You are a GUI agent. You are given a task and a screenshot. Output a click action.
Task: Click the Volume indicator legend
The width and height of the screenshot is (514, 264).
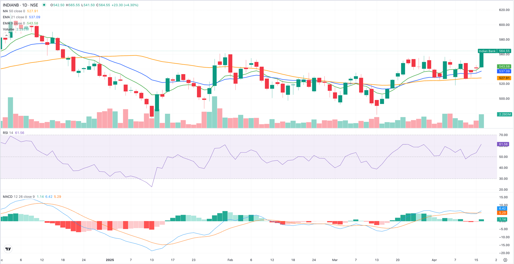9,29
